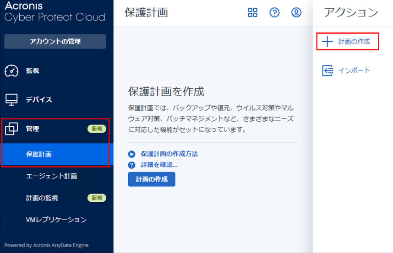Click the 新規 badge next to 計画の監視

coord(97,198)
